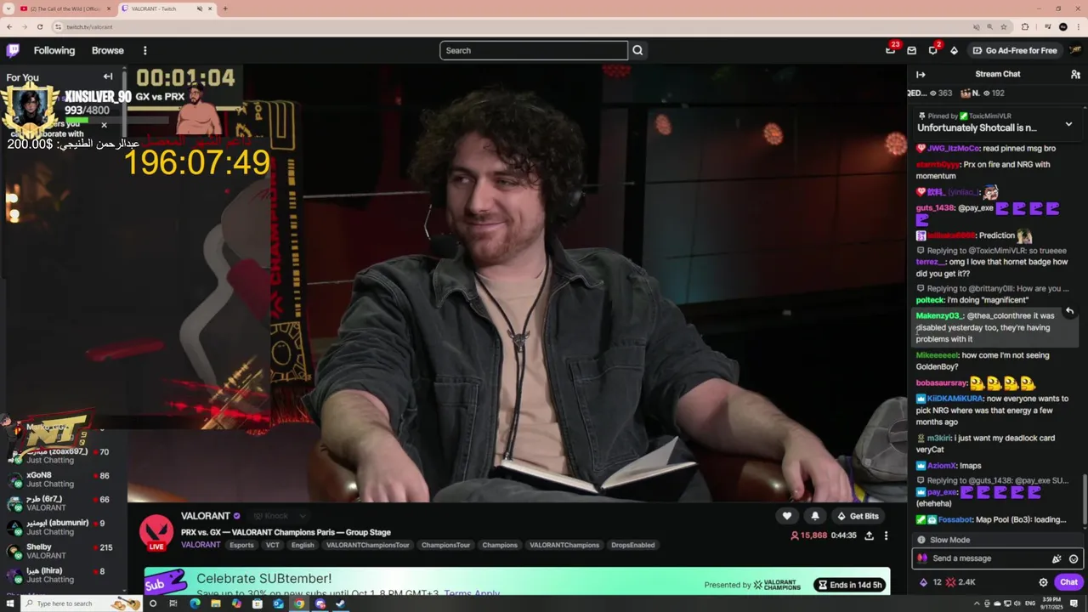The height and width of the screenshot is (612, 1088).
Task: Click the search magnifier button
Action: tap(637, 50)
